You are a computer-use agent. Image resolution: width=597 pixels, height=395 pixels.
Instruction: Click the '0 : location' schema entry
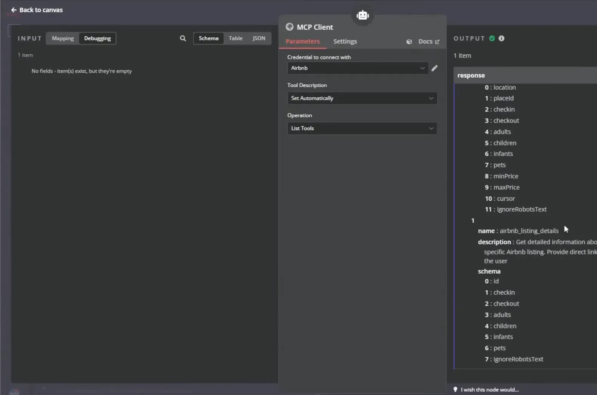point(500,87)
